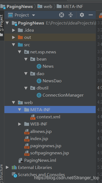
Task: Click the .idea folder icon
Action: [20, 30]
